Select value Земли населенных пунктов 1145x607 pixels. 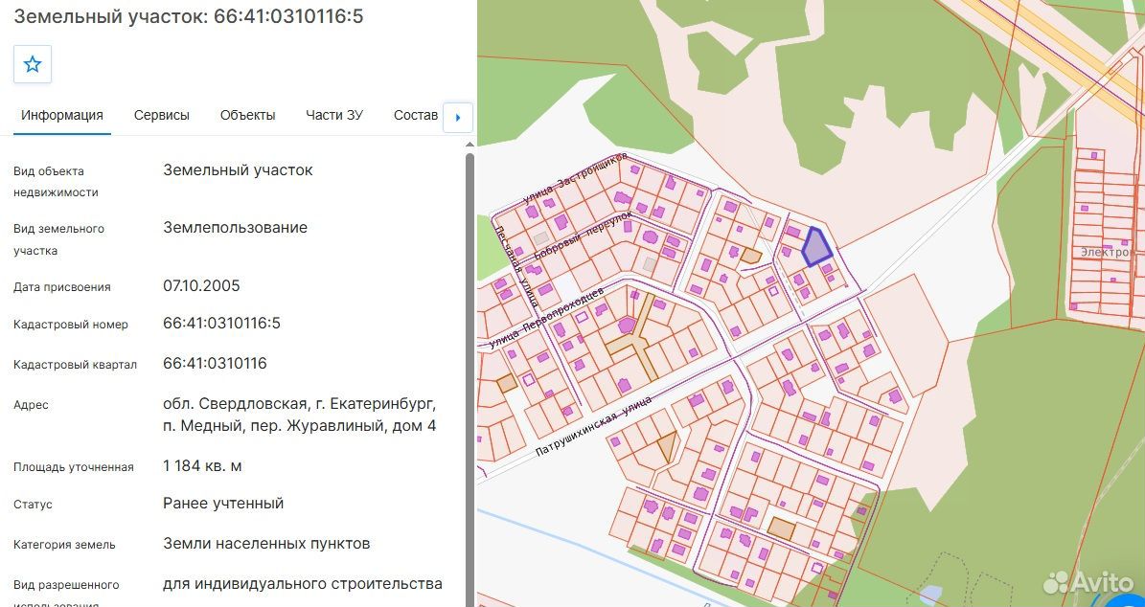(266, 544)
